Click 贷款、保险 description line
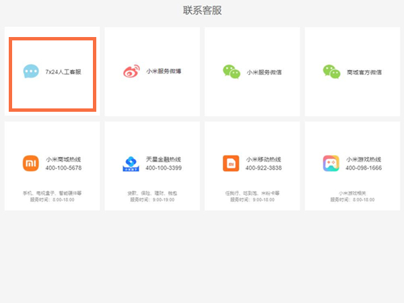The image size is (404, 303). [152, 193]
